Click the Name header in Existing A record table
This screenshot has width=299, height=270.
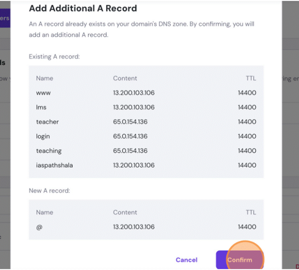[x=44, y=78]
